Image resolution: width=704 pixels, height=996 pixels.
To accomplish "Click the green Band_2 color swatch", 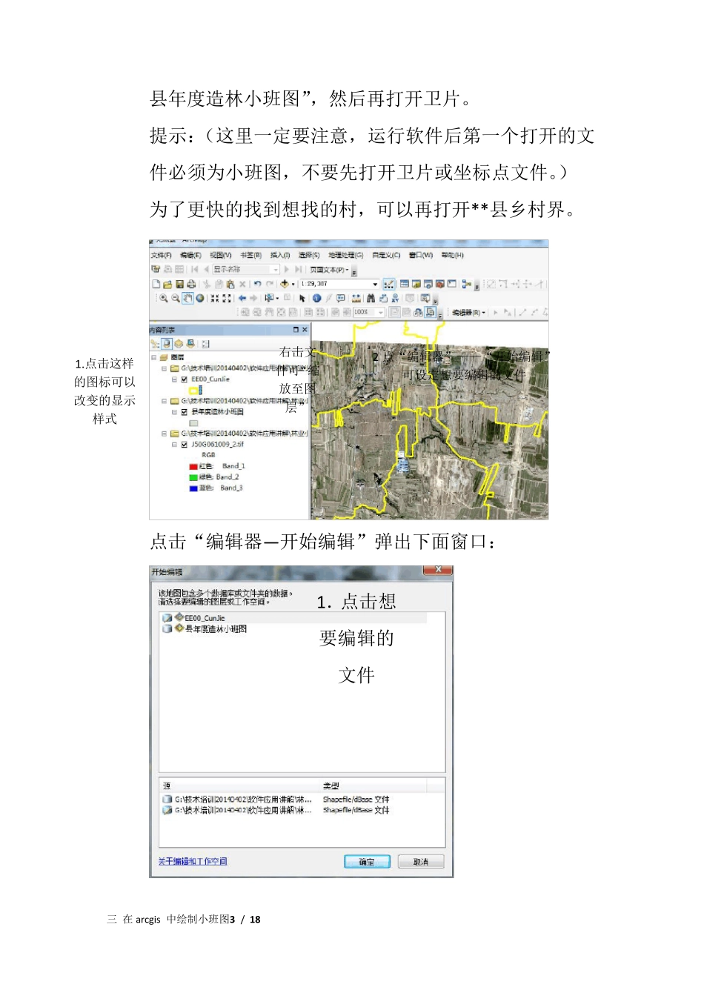I will coord(193,477).
